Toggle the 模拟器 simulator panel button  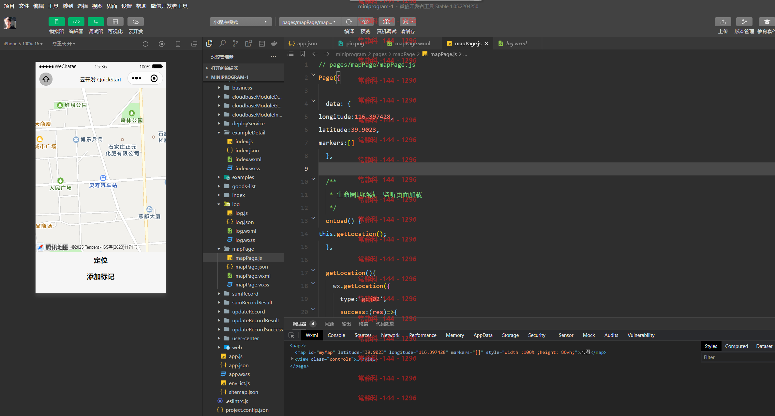56,22
